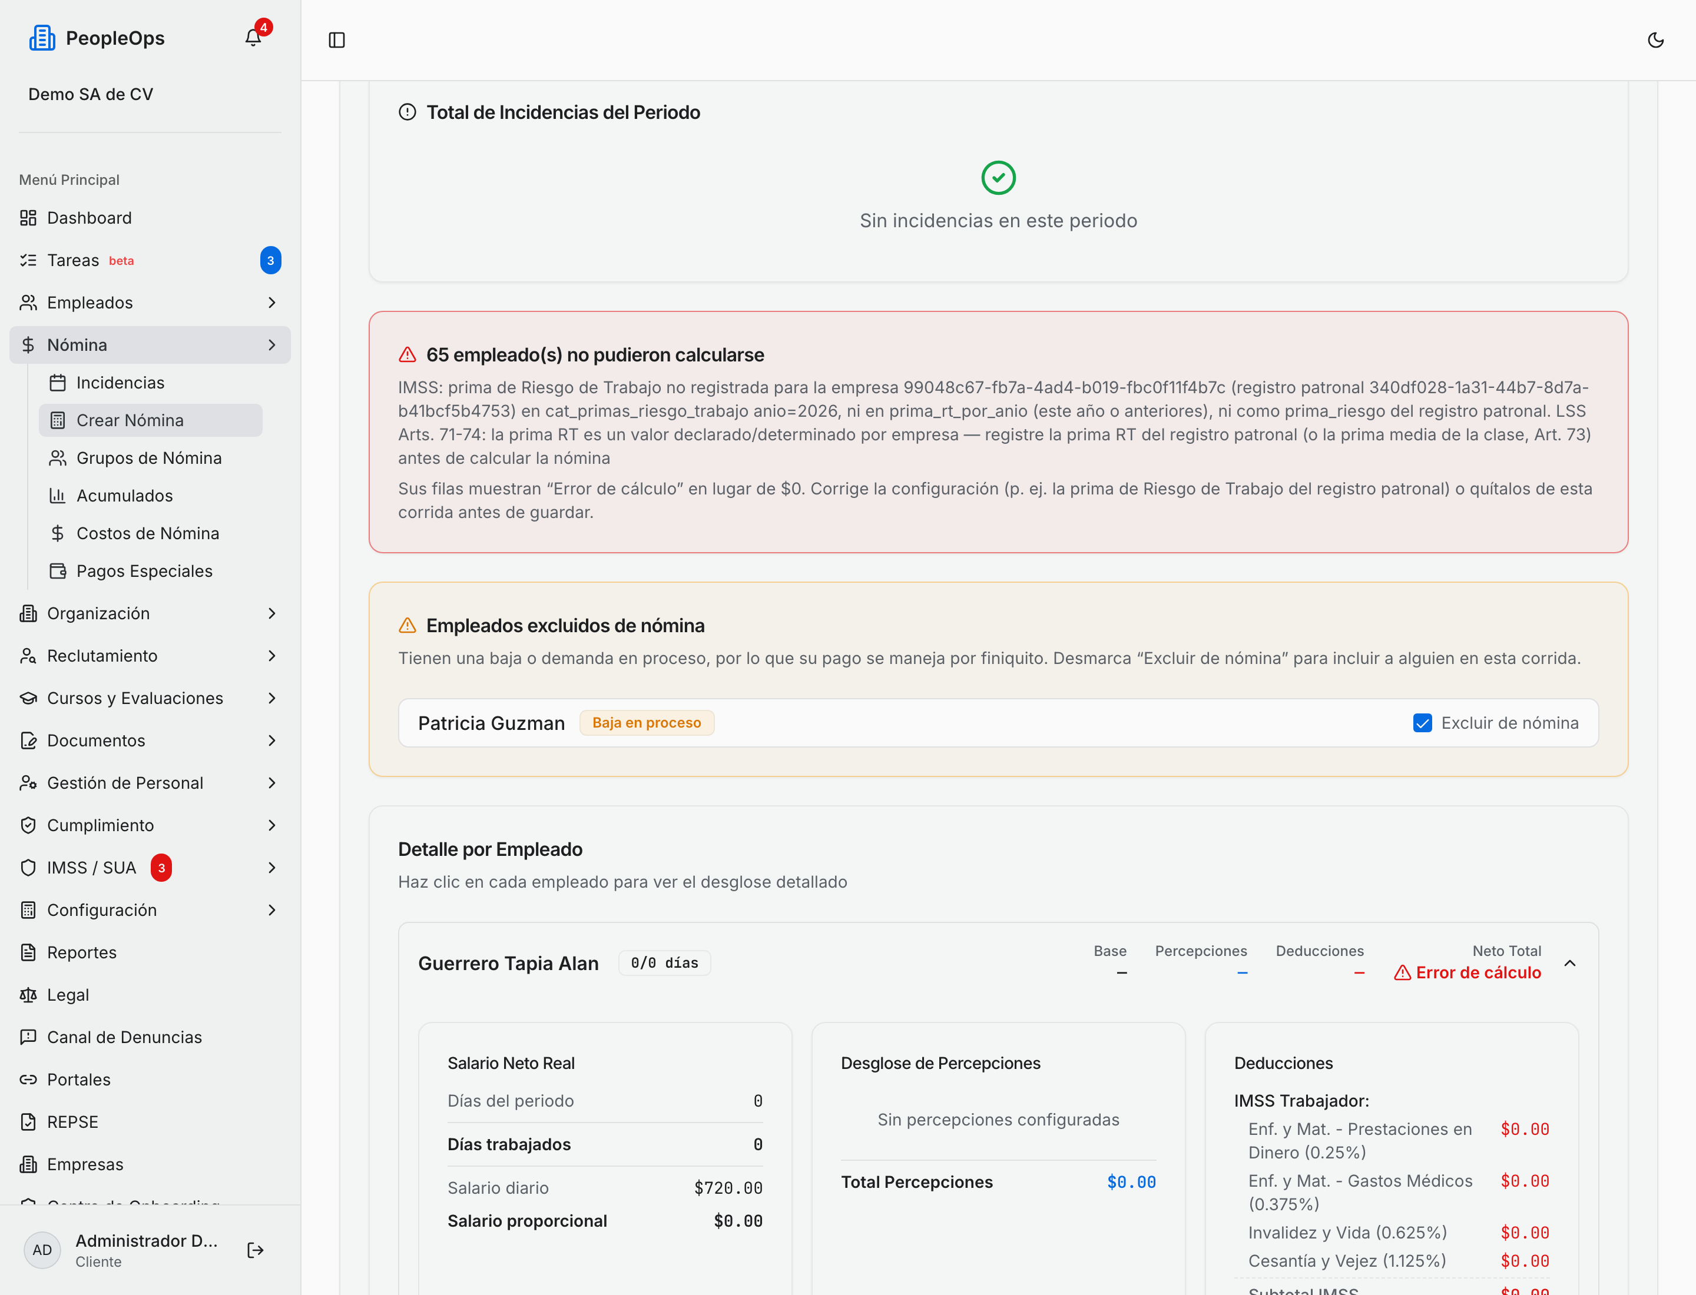
Task: Click the log out icon
Action: point(256,1250)
